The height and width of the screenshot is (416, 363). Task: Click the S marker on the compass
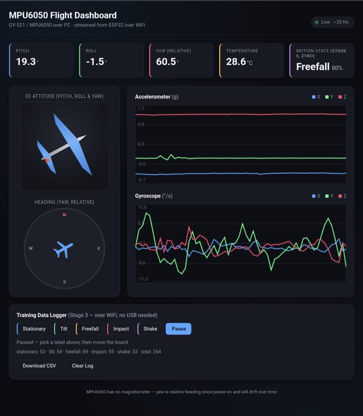tap(65, 282)
